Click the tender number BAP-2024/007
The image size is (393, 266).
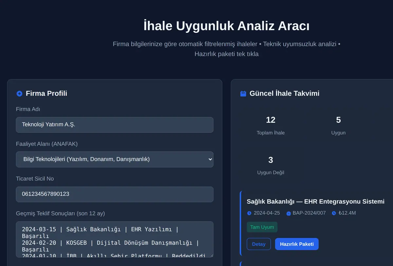(309, 213)
